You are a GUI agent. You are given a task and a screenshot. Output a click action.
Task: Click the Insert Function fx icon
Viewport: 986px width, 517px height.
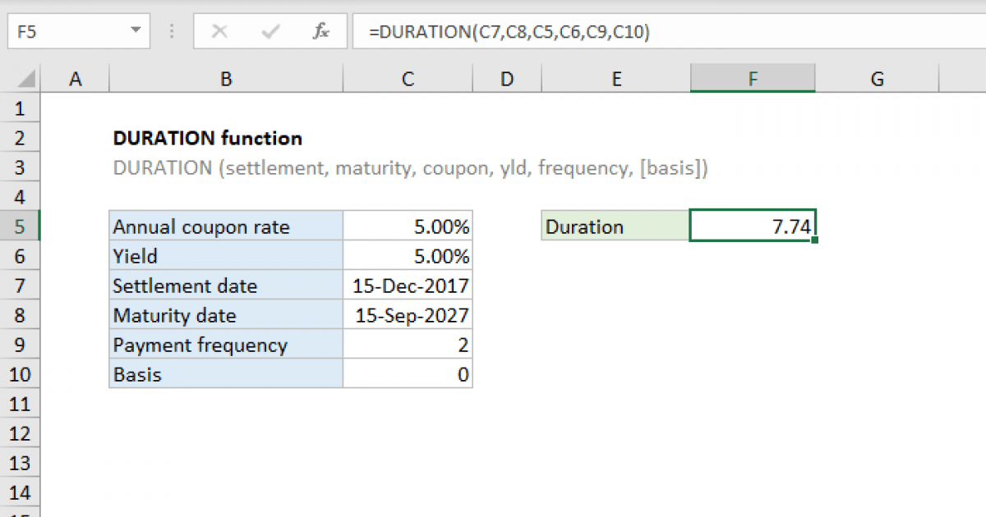coord(320,31)
